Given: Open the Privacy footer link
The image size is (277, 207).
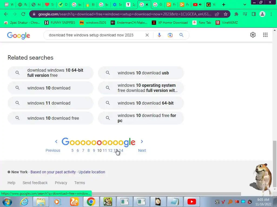Looking at the screenshot, I should click(x=61, y=183).
